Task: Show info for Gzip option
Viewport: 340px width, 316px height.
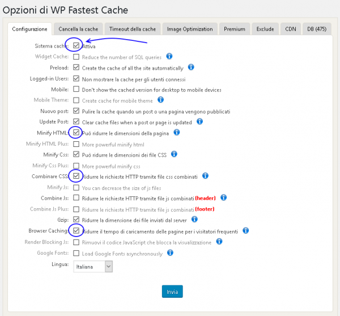Action: pos(194,220)
